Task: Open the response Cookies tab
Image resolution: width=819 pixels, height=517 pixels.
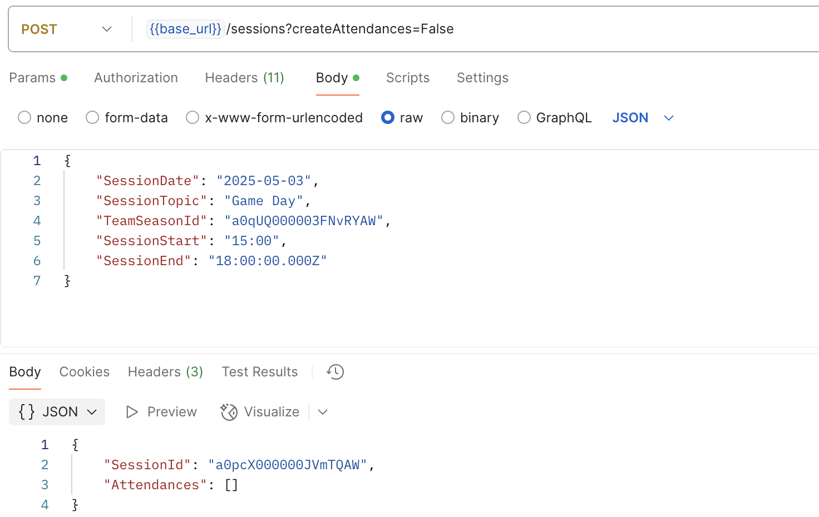Action: [85, 372]
